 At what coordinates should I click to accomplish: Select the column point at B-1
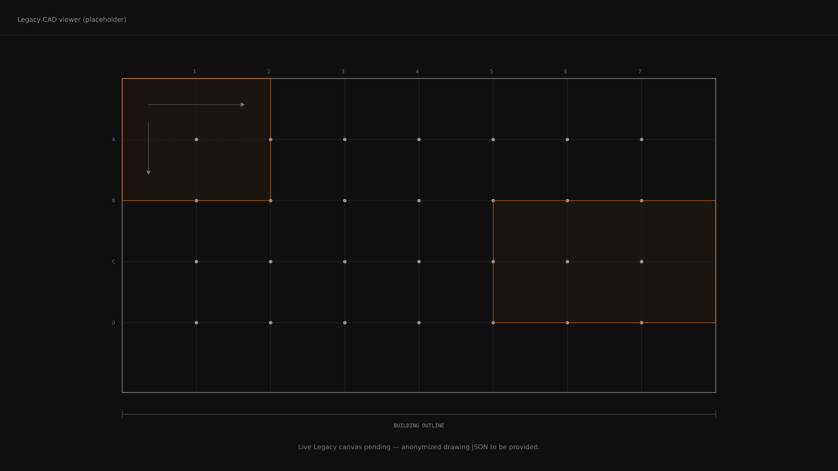pyautogui.click(x=196, y=201)
